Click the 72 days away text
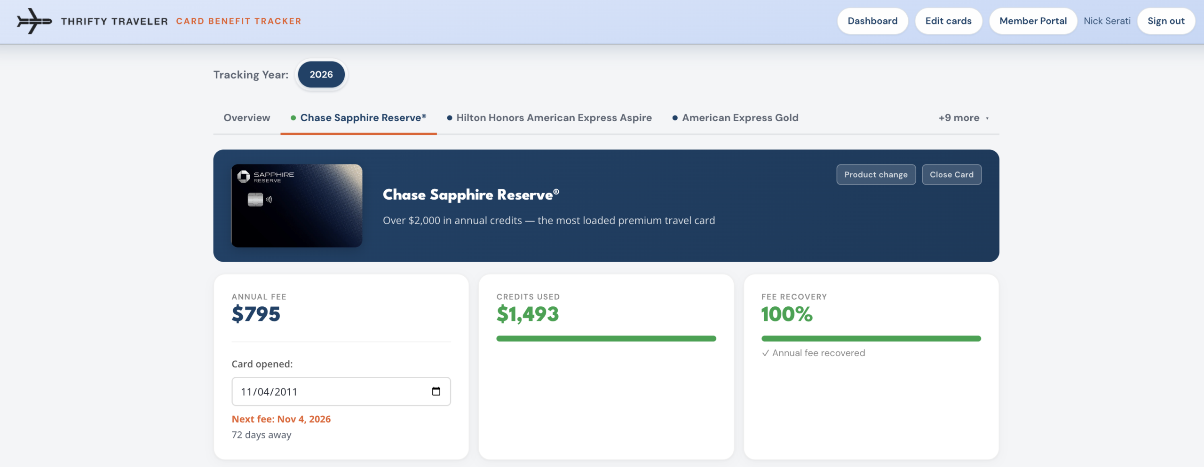The width and height of the screenshot is (1204, 467). click(261, 435)
